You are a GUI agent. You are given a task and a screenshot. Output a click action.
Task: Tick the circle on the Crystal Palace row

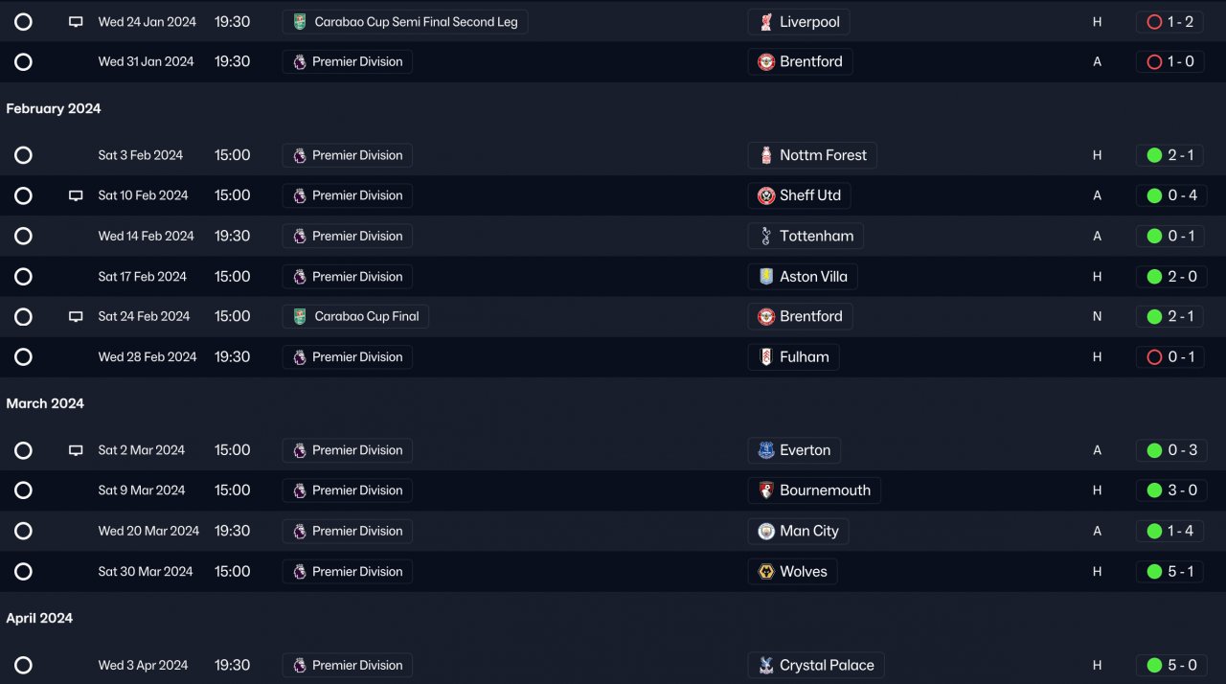(x=24, y=665)
